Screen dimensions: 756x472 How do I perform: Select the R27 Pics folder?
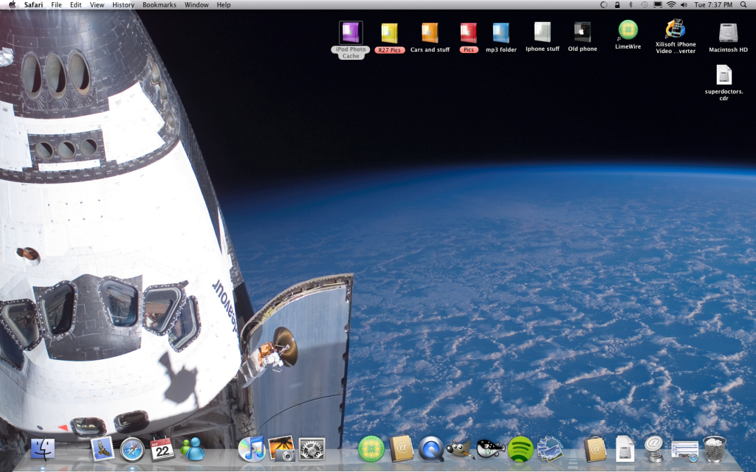coord(389,33)
